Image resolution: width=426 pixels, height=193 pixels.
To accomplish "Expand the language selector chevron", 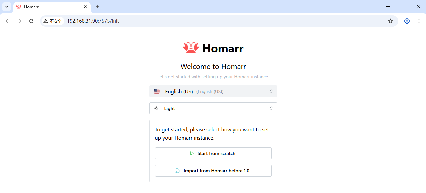I will tap(271, 91).
